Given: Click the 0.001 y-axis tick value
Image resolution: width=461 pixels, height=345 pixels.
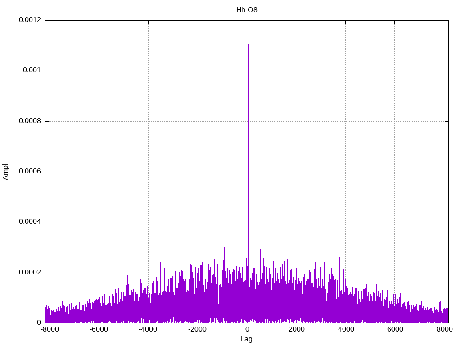Looking at the screenshot, I should pos(32,71).
